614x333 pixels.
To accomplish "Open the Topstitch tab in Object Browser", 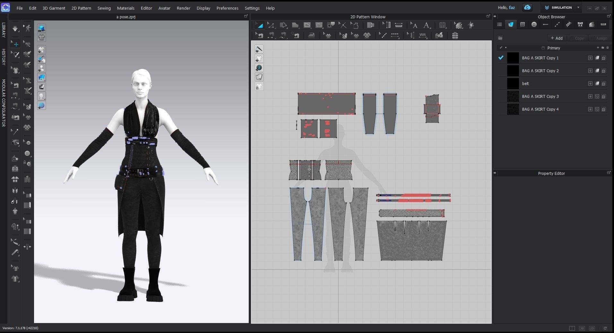I will 557,24.
